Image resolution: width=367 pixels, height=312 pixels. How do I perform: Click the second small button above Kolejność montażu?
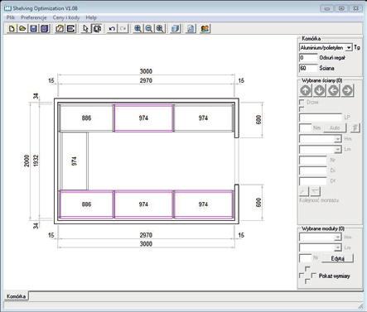pyautogui.click(x=316, y=191)
